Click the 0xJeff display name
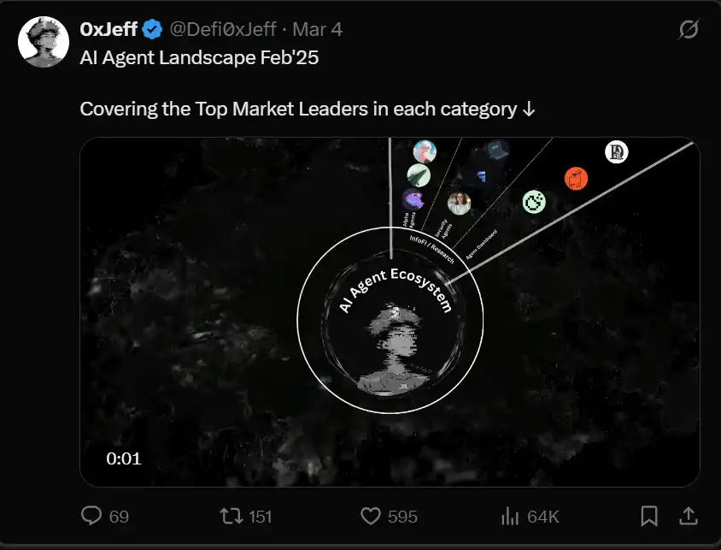The image size is (721, 550). coord(108,30)
